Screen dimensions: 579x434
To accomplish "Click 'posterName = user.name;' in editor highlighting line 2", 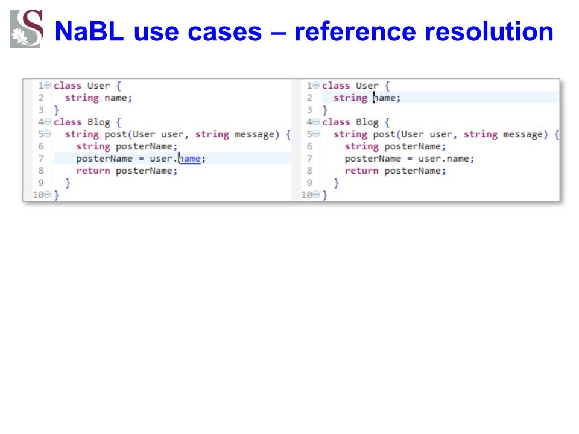I will point(410,159).
